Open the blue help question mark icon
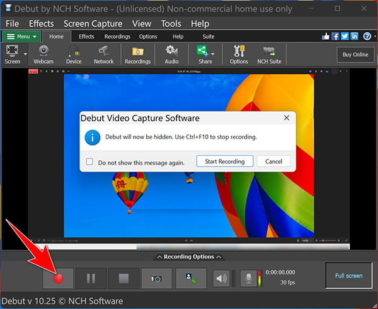This screenshot has height=309, width=378. (367, 37)
